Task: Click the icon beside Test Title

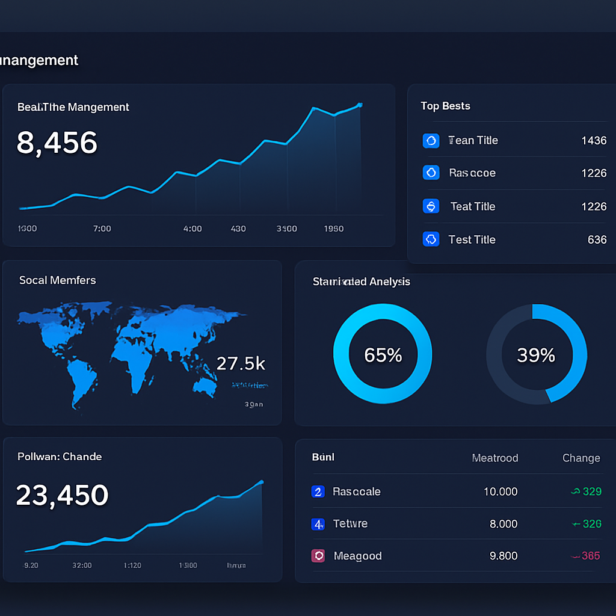Action: click(x=431, y=239)
